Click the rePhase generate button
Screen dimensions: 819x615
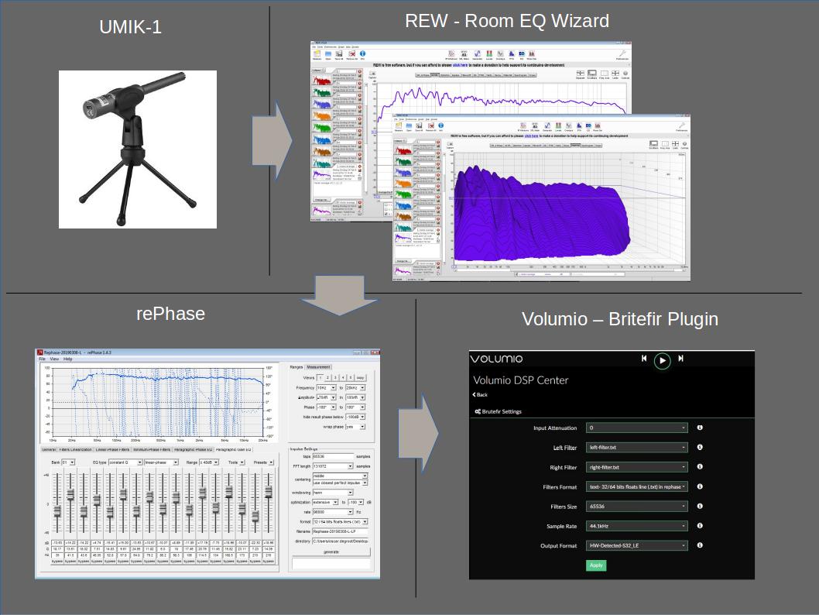pyautogui.click(x=330, y=551)
